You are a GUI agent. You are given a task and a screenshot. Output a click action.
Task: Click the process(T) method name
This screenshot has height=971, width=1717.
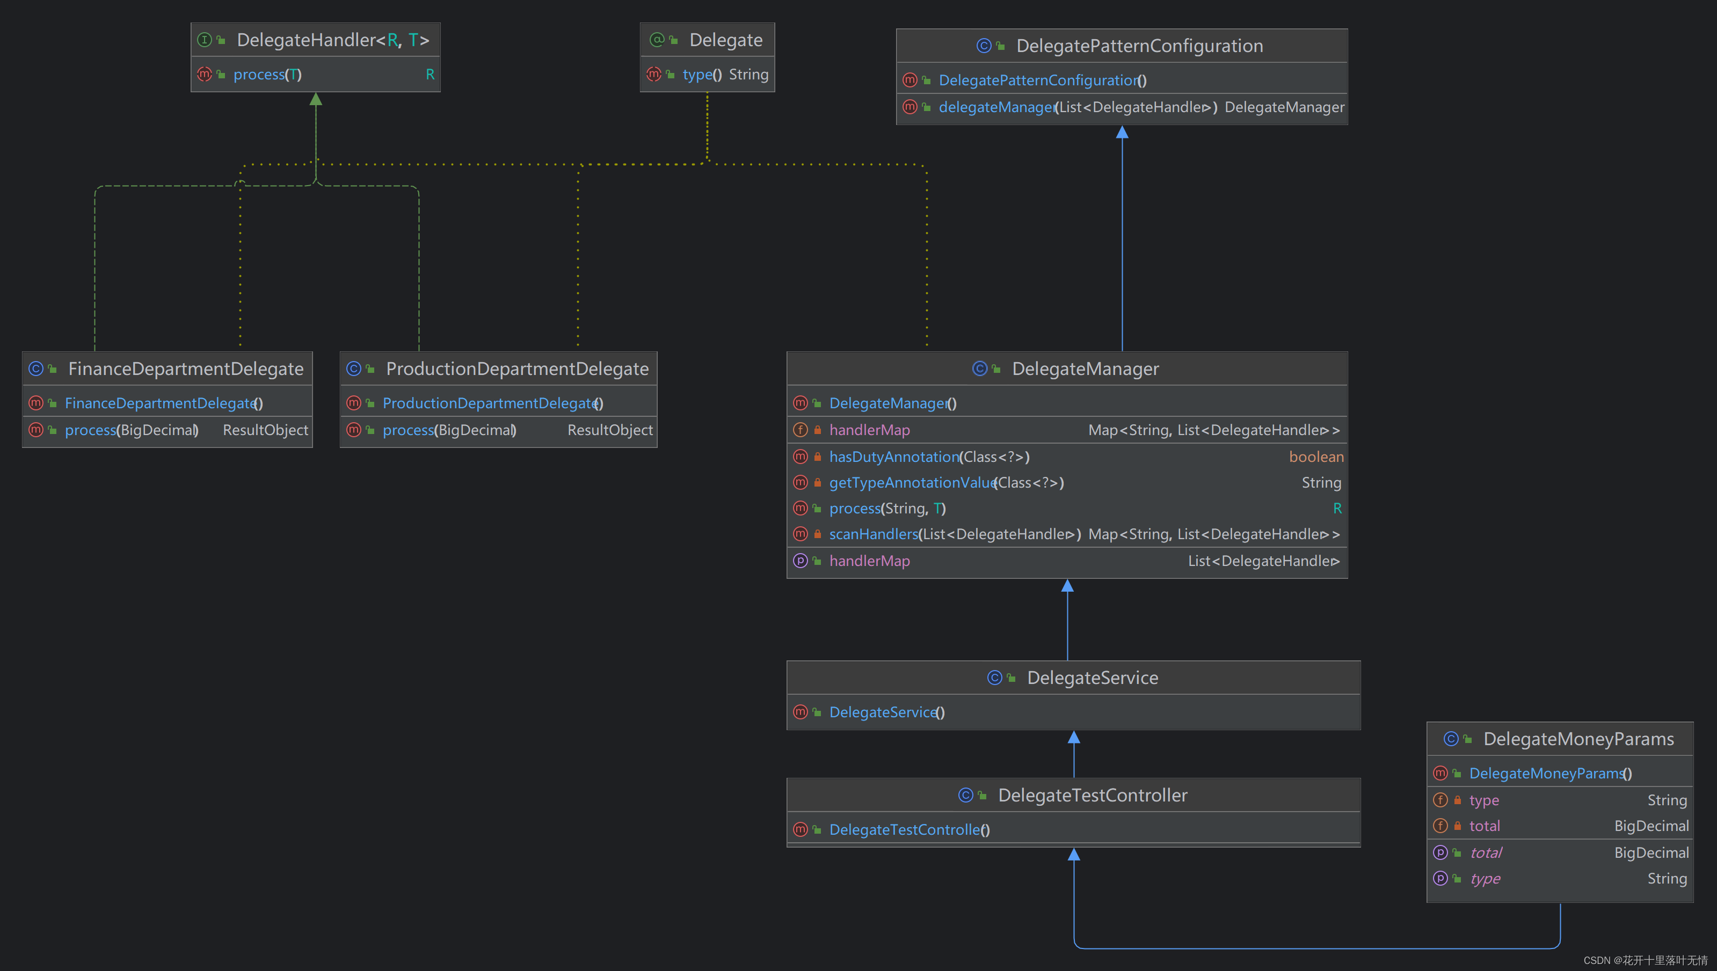(x=267, y=75)
